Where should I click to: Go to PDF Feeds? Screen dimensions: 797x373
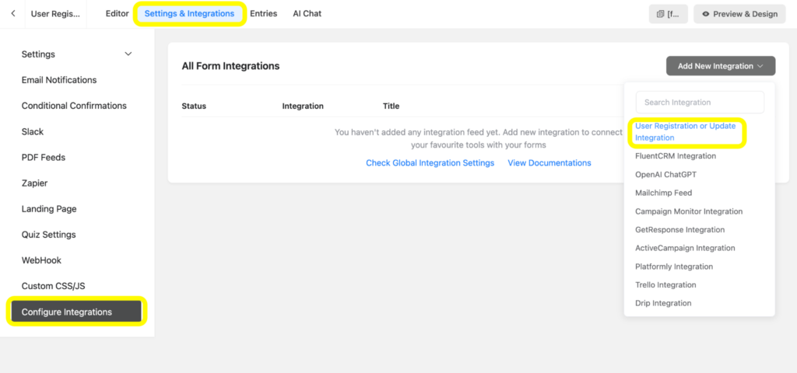44,157
